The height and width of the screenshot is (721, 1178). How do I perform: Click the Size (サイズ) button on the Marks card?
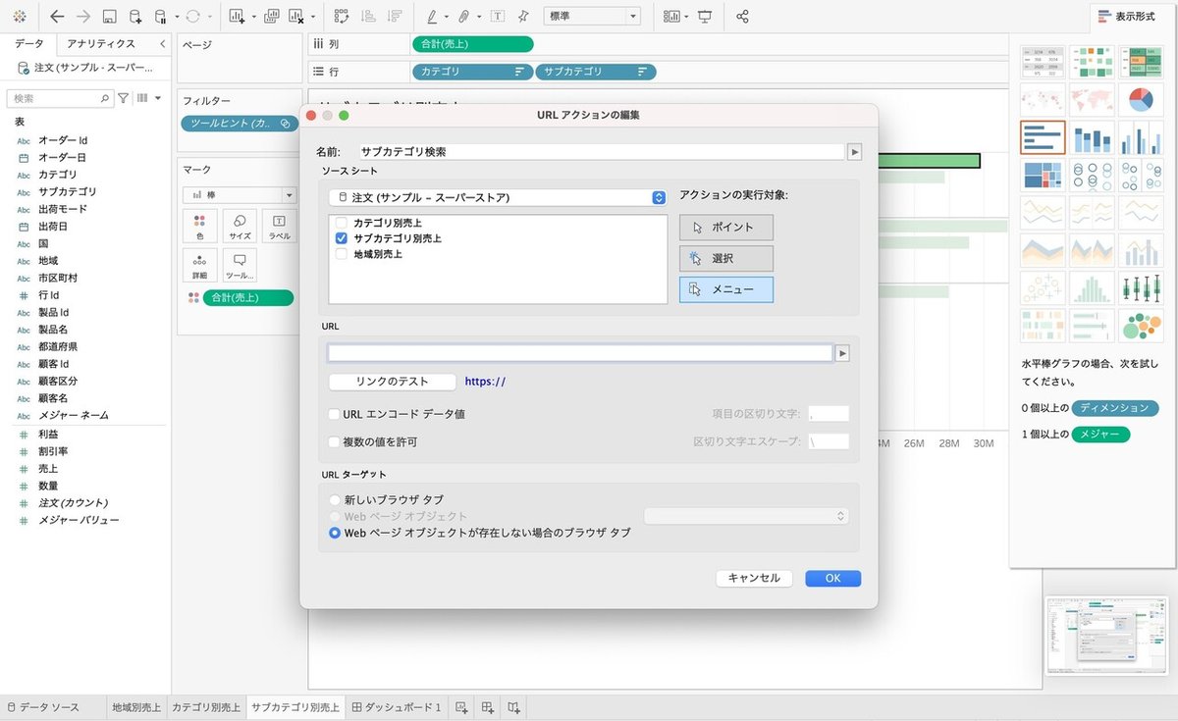tap(239, 228)
